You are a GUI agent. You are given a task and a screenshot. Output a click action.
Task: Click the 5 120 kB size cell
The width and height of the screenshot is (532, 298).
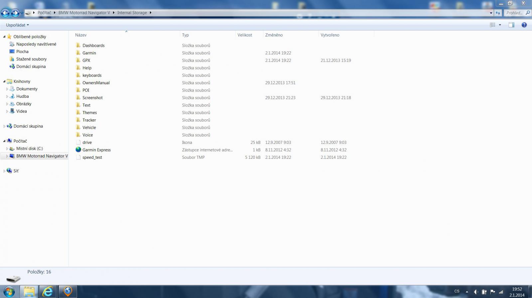coord(253,157)
